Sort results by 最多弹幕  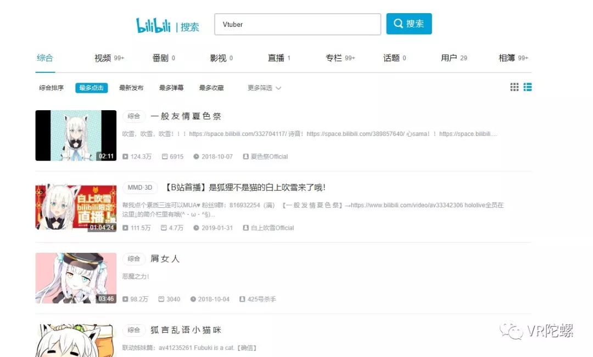pyautogui.click(x=171, y=88)
